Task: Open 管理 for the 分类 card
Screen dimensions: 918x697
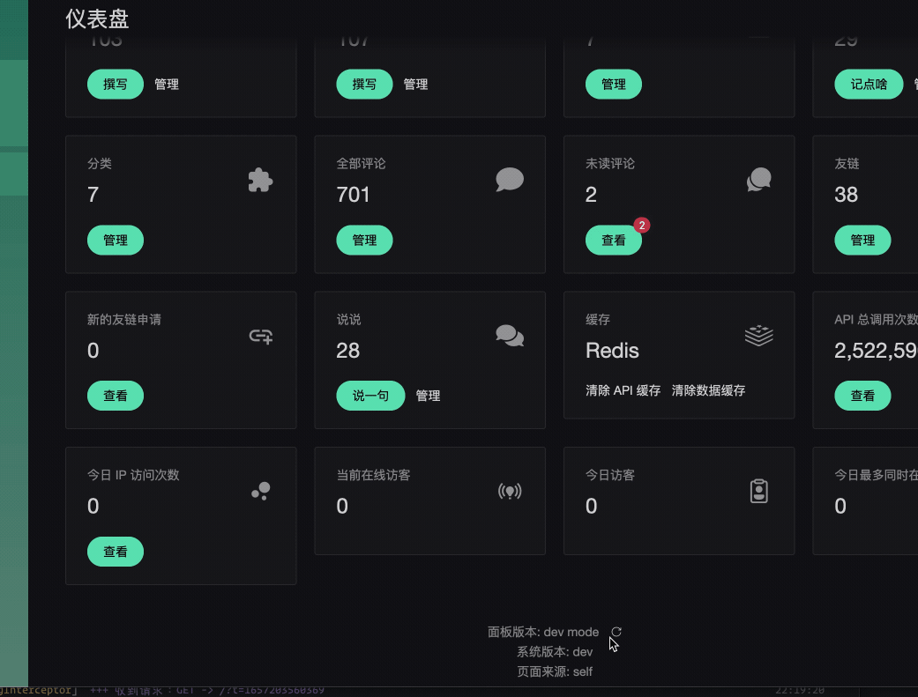Action: (116, 240)
